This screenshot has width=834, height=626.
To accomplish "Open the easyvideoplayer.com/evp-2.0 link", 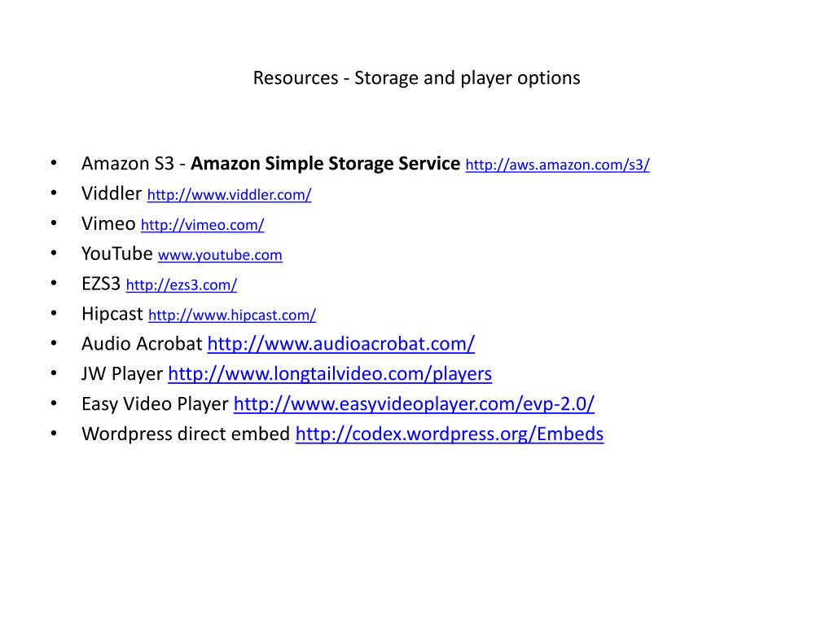I will pyautogui.click(x=414, y=404).
